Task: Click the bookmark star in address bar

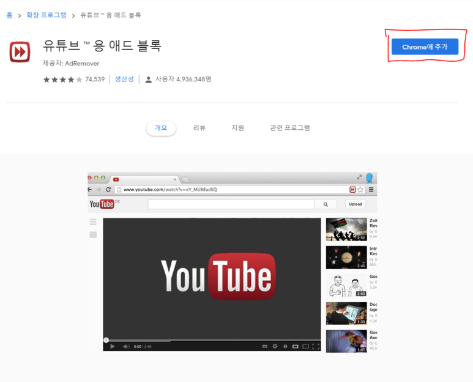Action: pyautogui.click(x=360, y=190)
